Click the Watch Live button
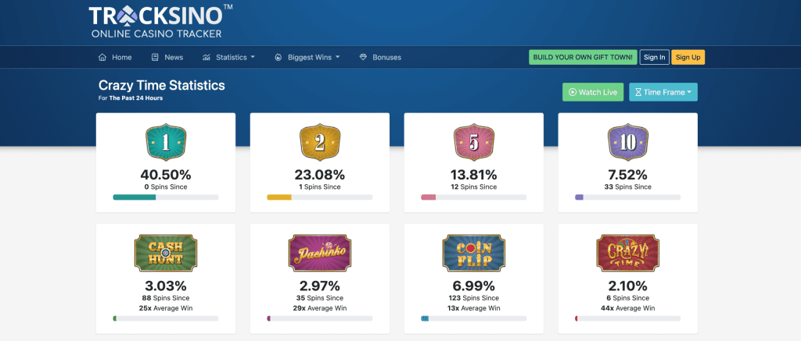Screen dimensions: 801x341 point(593,92)
